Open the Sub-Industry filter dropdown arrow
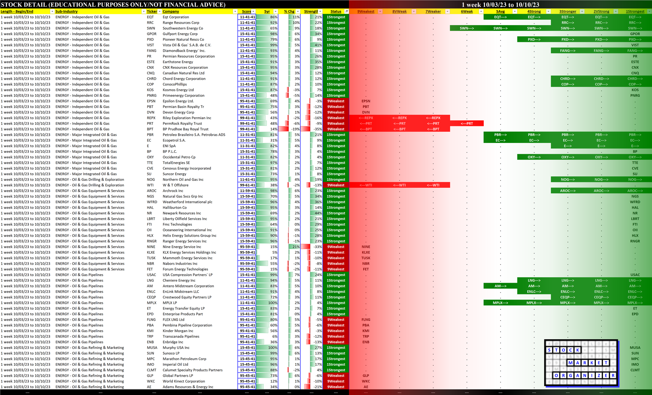 (143, 11)
